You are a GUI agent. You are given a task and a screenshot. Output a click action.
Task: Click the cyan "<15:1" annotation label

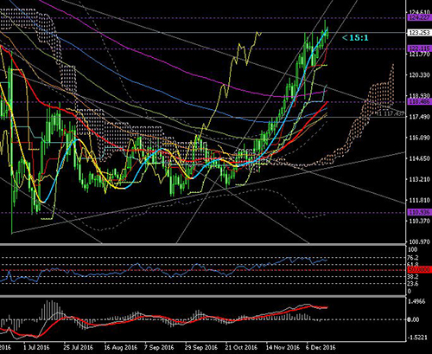(x=355, y=37)
